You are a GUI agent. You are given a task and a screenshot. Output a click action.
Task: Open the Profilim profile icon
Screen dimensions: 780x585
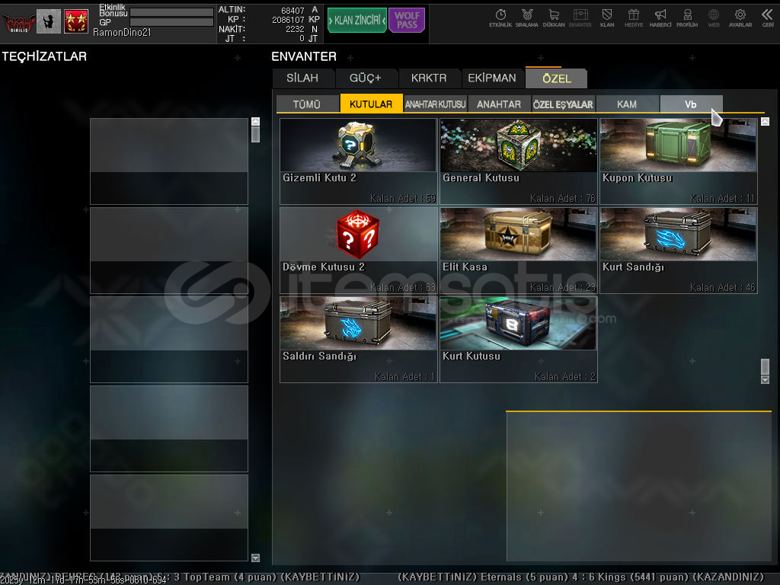[x=687, y=18]
